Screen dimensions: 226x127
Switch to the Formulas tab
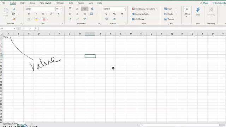coord(60,3)
